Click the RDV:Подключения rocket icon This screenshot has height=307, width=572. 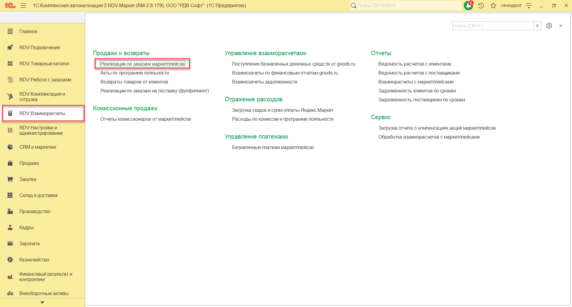tap(10, 47)
